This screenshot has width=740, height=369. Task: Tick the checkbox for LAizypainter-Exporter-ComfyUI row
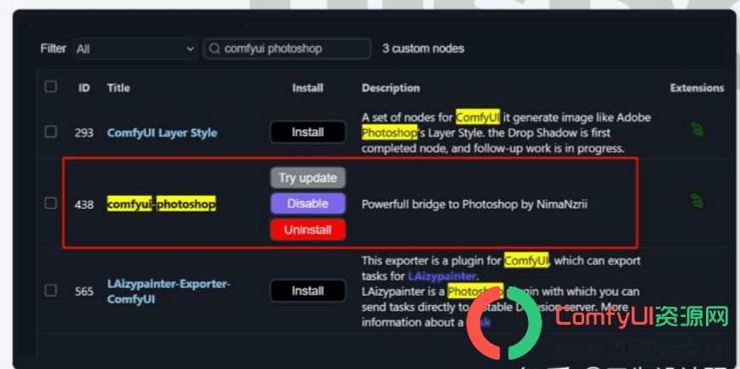50,290
